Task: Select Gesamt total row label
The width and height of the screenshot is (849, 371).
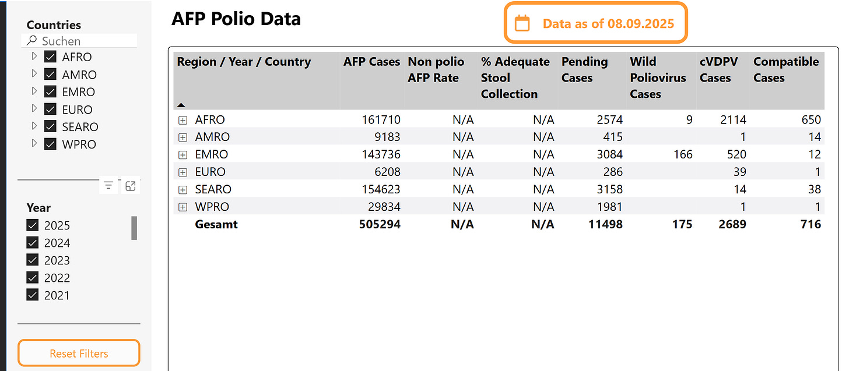Action: click(216, 224)
